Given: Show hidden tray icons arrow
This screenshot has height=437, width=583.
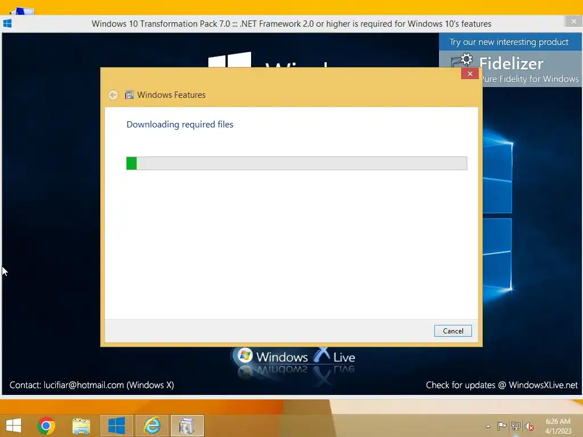Looking at the screenshot, I should click(488, 426).
